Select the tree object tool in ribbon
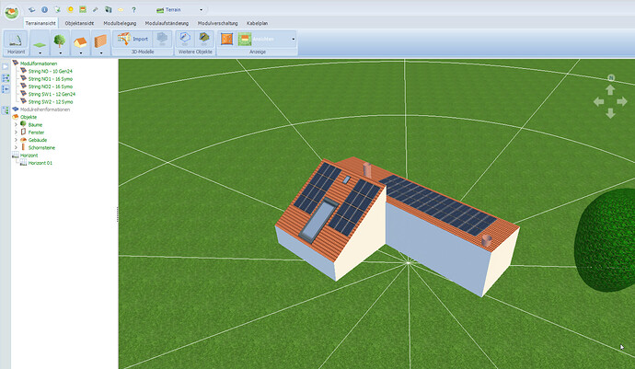The image size is (635, 369). coord(60,40)
